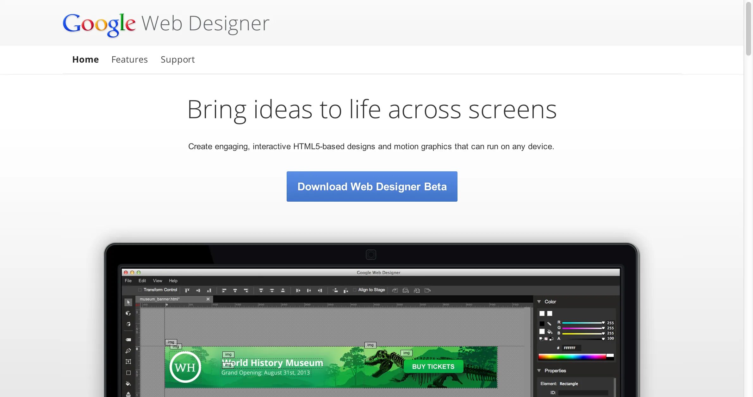
Task: Select the arrow Selection tool
Action: pos(128,302)
